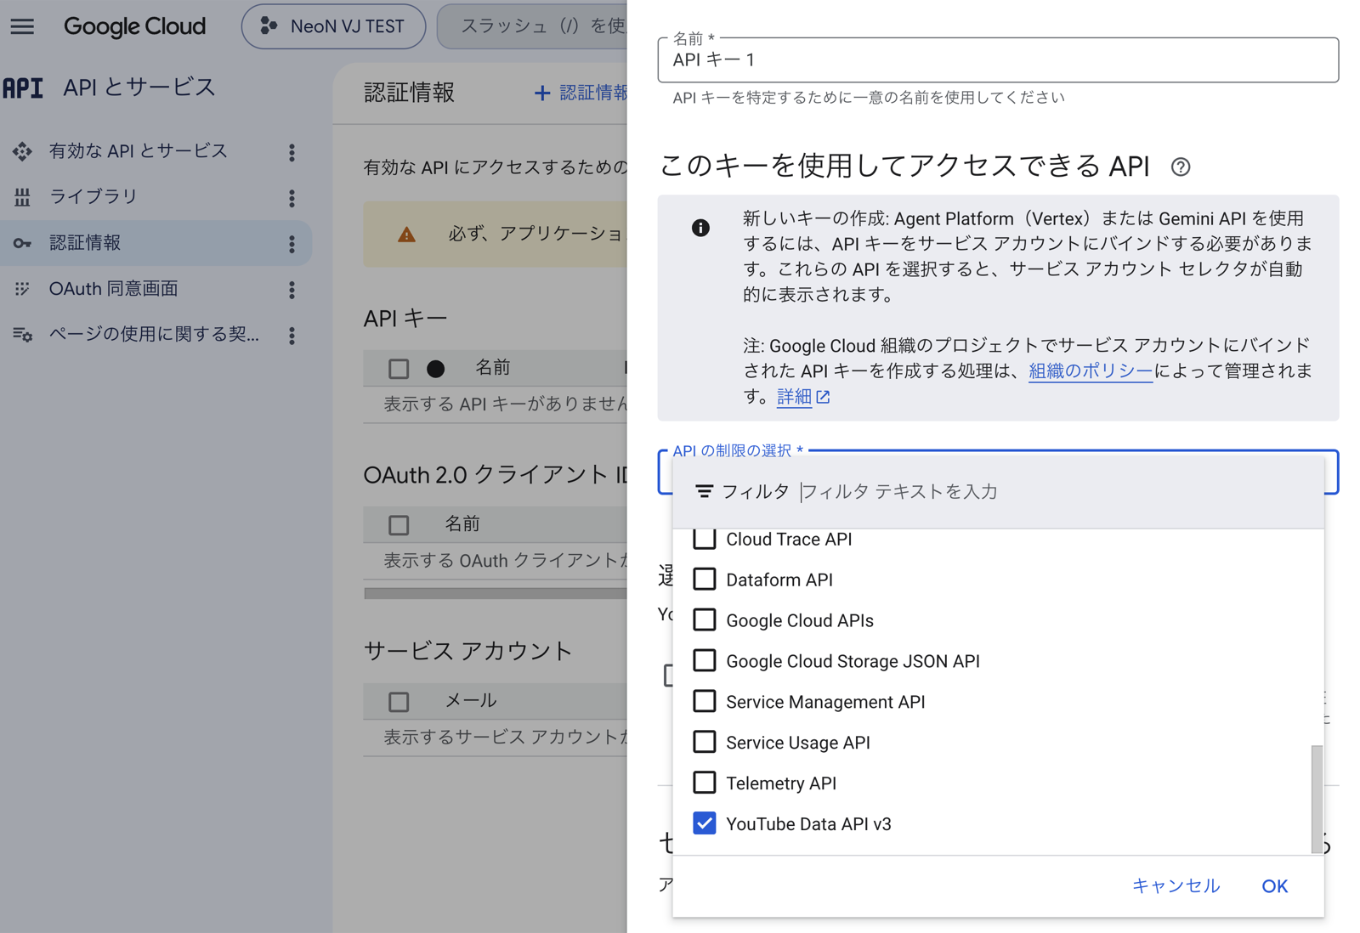
Task: Toggle select-all checkbox in サービス アカウント table
Action: (399, 702)
